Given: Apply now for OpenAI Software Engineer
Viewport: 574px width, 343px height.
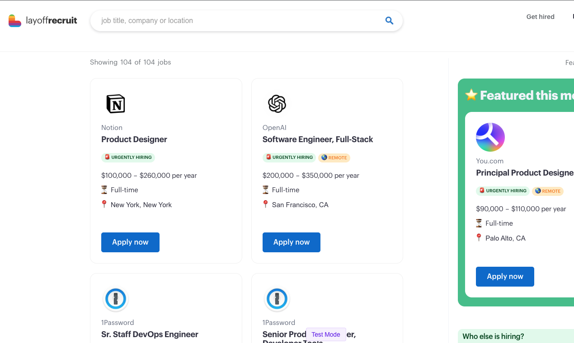Looking at the screenshot, I should pyautogui.click(x=292, y=242).
